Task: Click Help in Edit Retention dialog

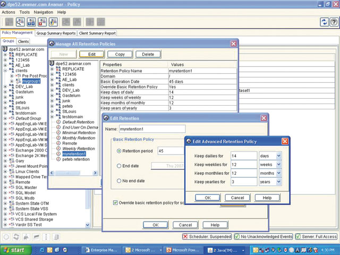Action: 215,225
